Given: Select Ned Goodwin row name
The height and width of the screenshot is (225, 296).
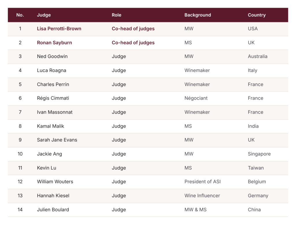Looking at the screenshot, I should [52, 56].
